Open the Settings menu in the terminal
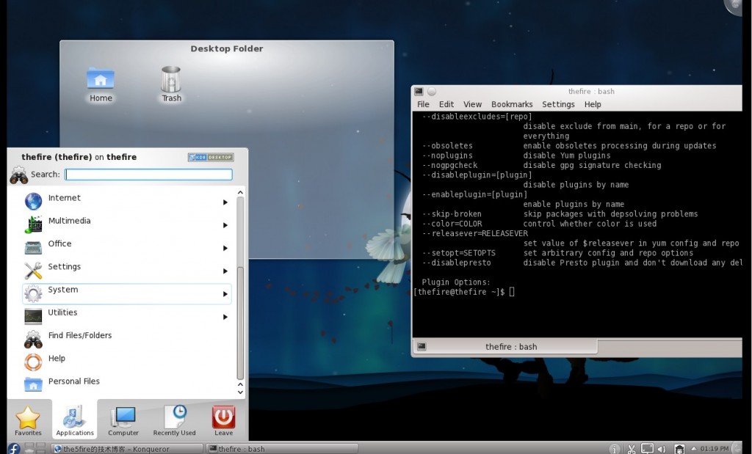The image size is (752, 454). pyautogui.click(x=558, y=105)
